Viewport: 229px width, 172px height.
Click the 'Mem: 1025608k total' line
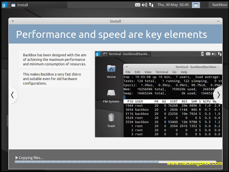pos(173,89)
